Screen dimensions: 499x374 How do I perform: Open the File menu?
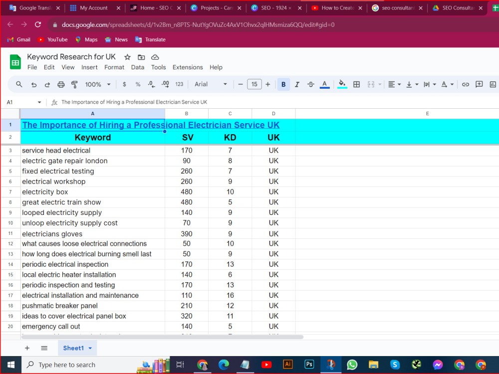(32, 67)
